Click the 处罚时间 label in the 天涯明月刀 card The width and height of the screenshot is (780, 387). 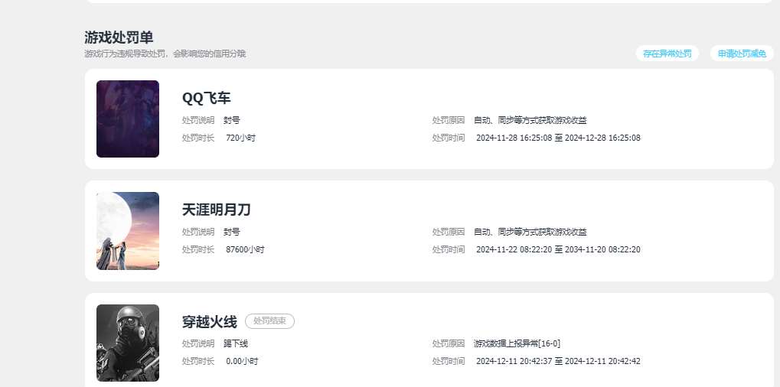(x=449, y=249)
